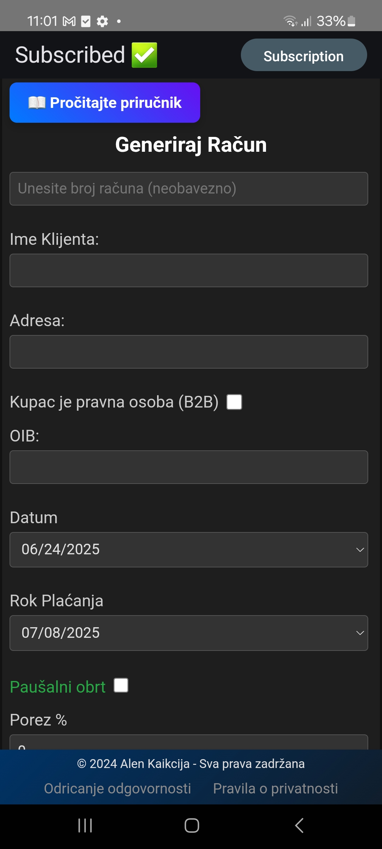Open the Odricanje odgovornosti link
382x849 pixels.
(x=117, y=789)
